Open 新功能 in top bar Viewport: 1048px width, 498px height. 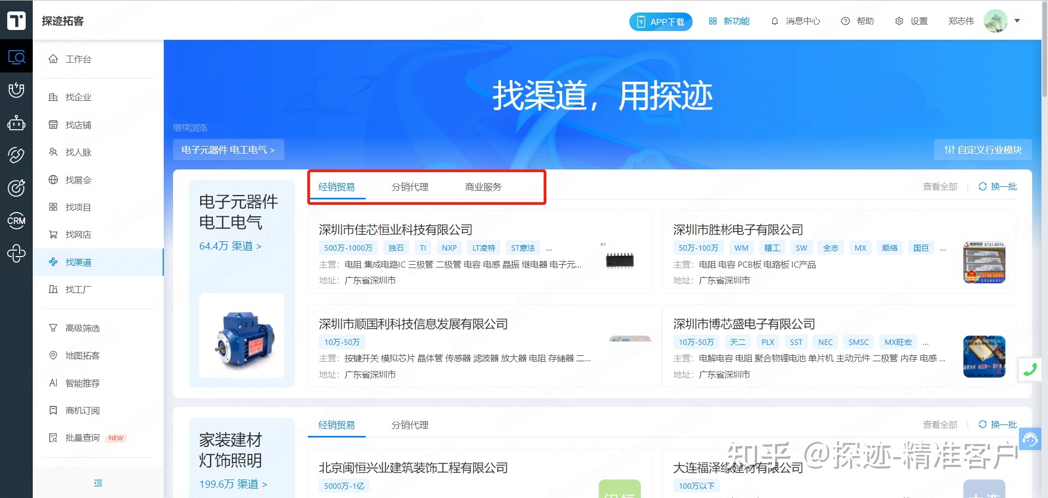coord(729,21)
